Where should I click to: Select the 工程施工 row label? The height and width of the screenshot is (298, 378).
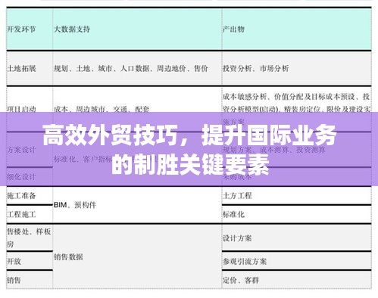pyautogui.click(x=22, y=215)
